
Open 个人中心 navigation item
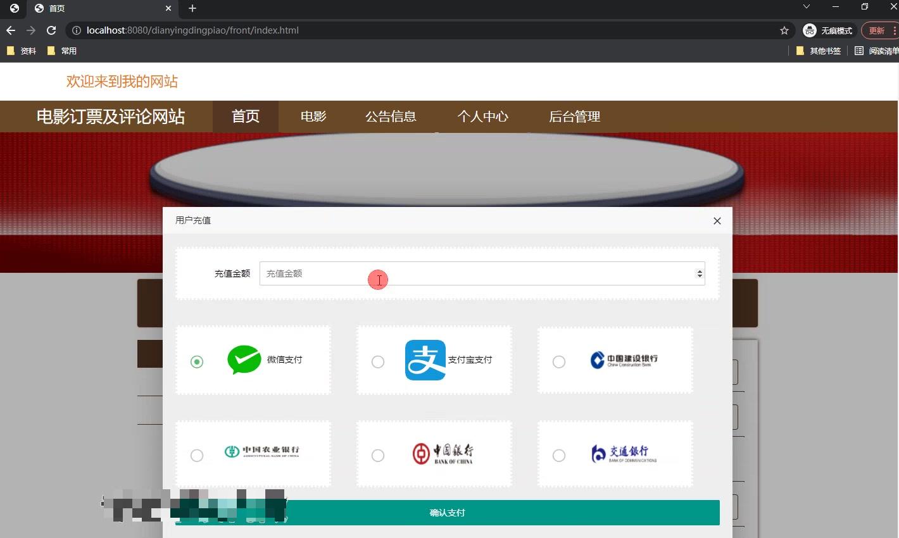click(483, 116)
